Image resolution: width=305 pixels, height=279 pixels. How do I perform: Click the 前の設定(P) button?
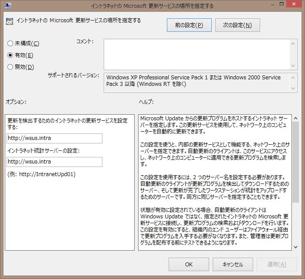point(189,25)
